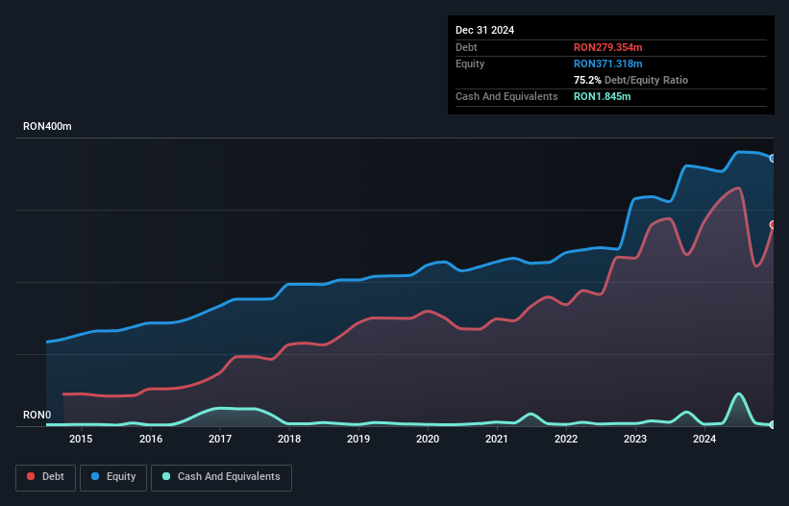Toggle Cash And Equivalents legend button
This screenshot has height=506, width=789.
point(221,477)
